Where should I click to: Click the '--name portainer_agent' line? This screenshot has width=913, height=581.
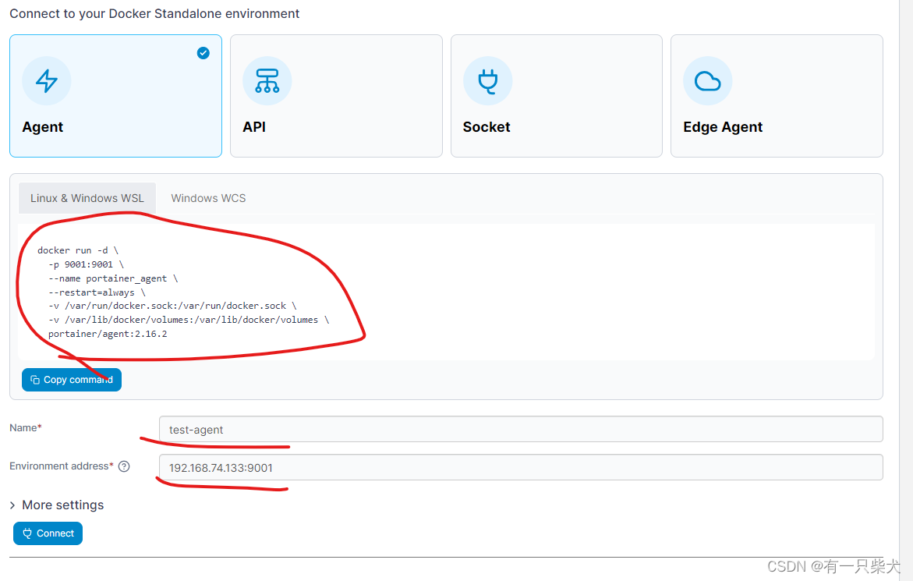pos(113,278)
